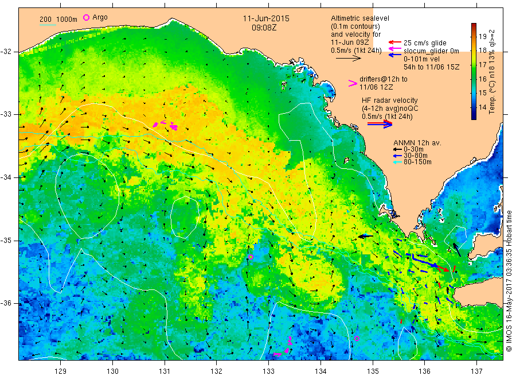Click the Argo float marker near 134.7E 36.6S
Image resolution: width=516 pixels, height=379 pixels.
pos(357,338)
